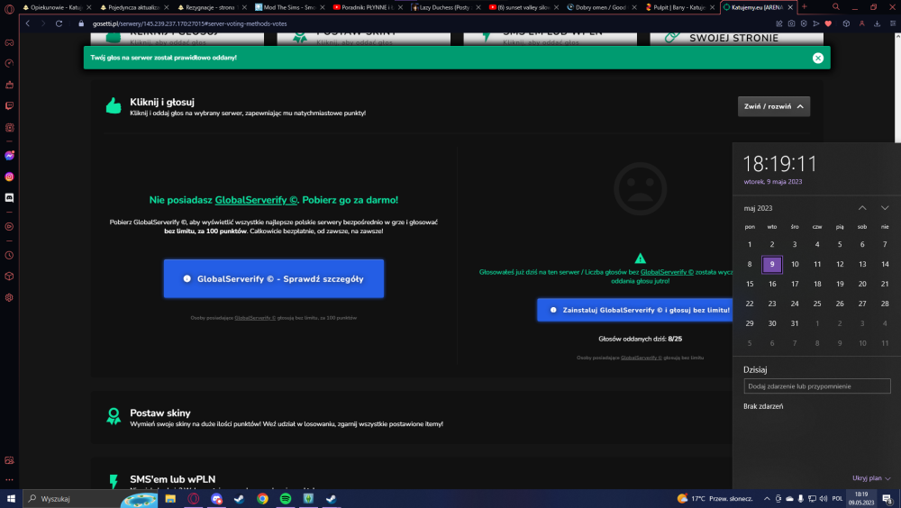Click POL language indicator in tray

837,499
